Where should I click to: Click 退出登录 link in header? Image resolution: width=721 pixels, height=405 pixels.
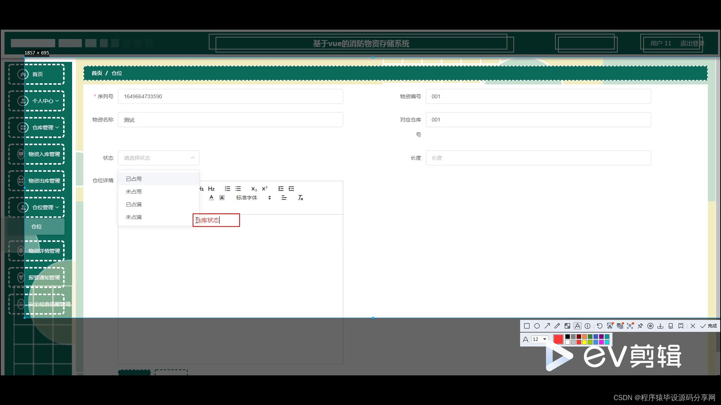[692, 43]
